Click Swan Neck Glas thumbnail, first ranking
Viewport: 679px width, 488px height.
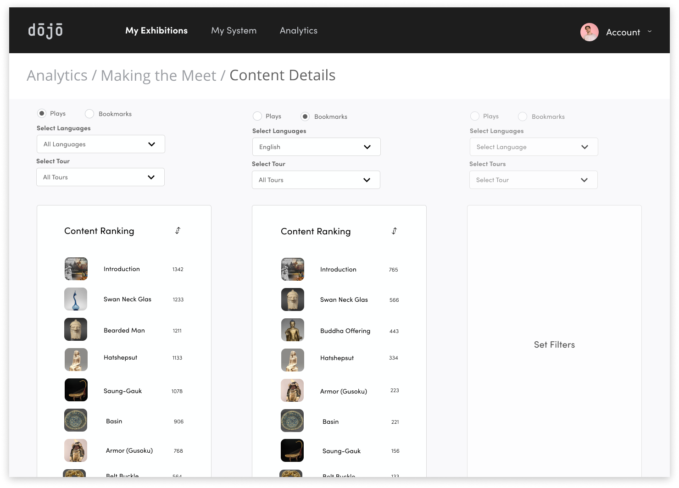(76, 299)
